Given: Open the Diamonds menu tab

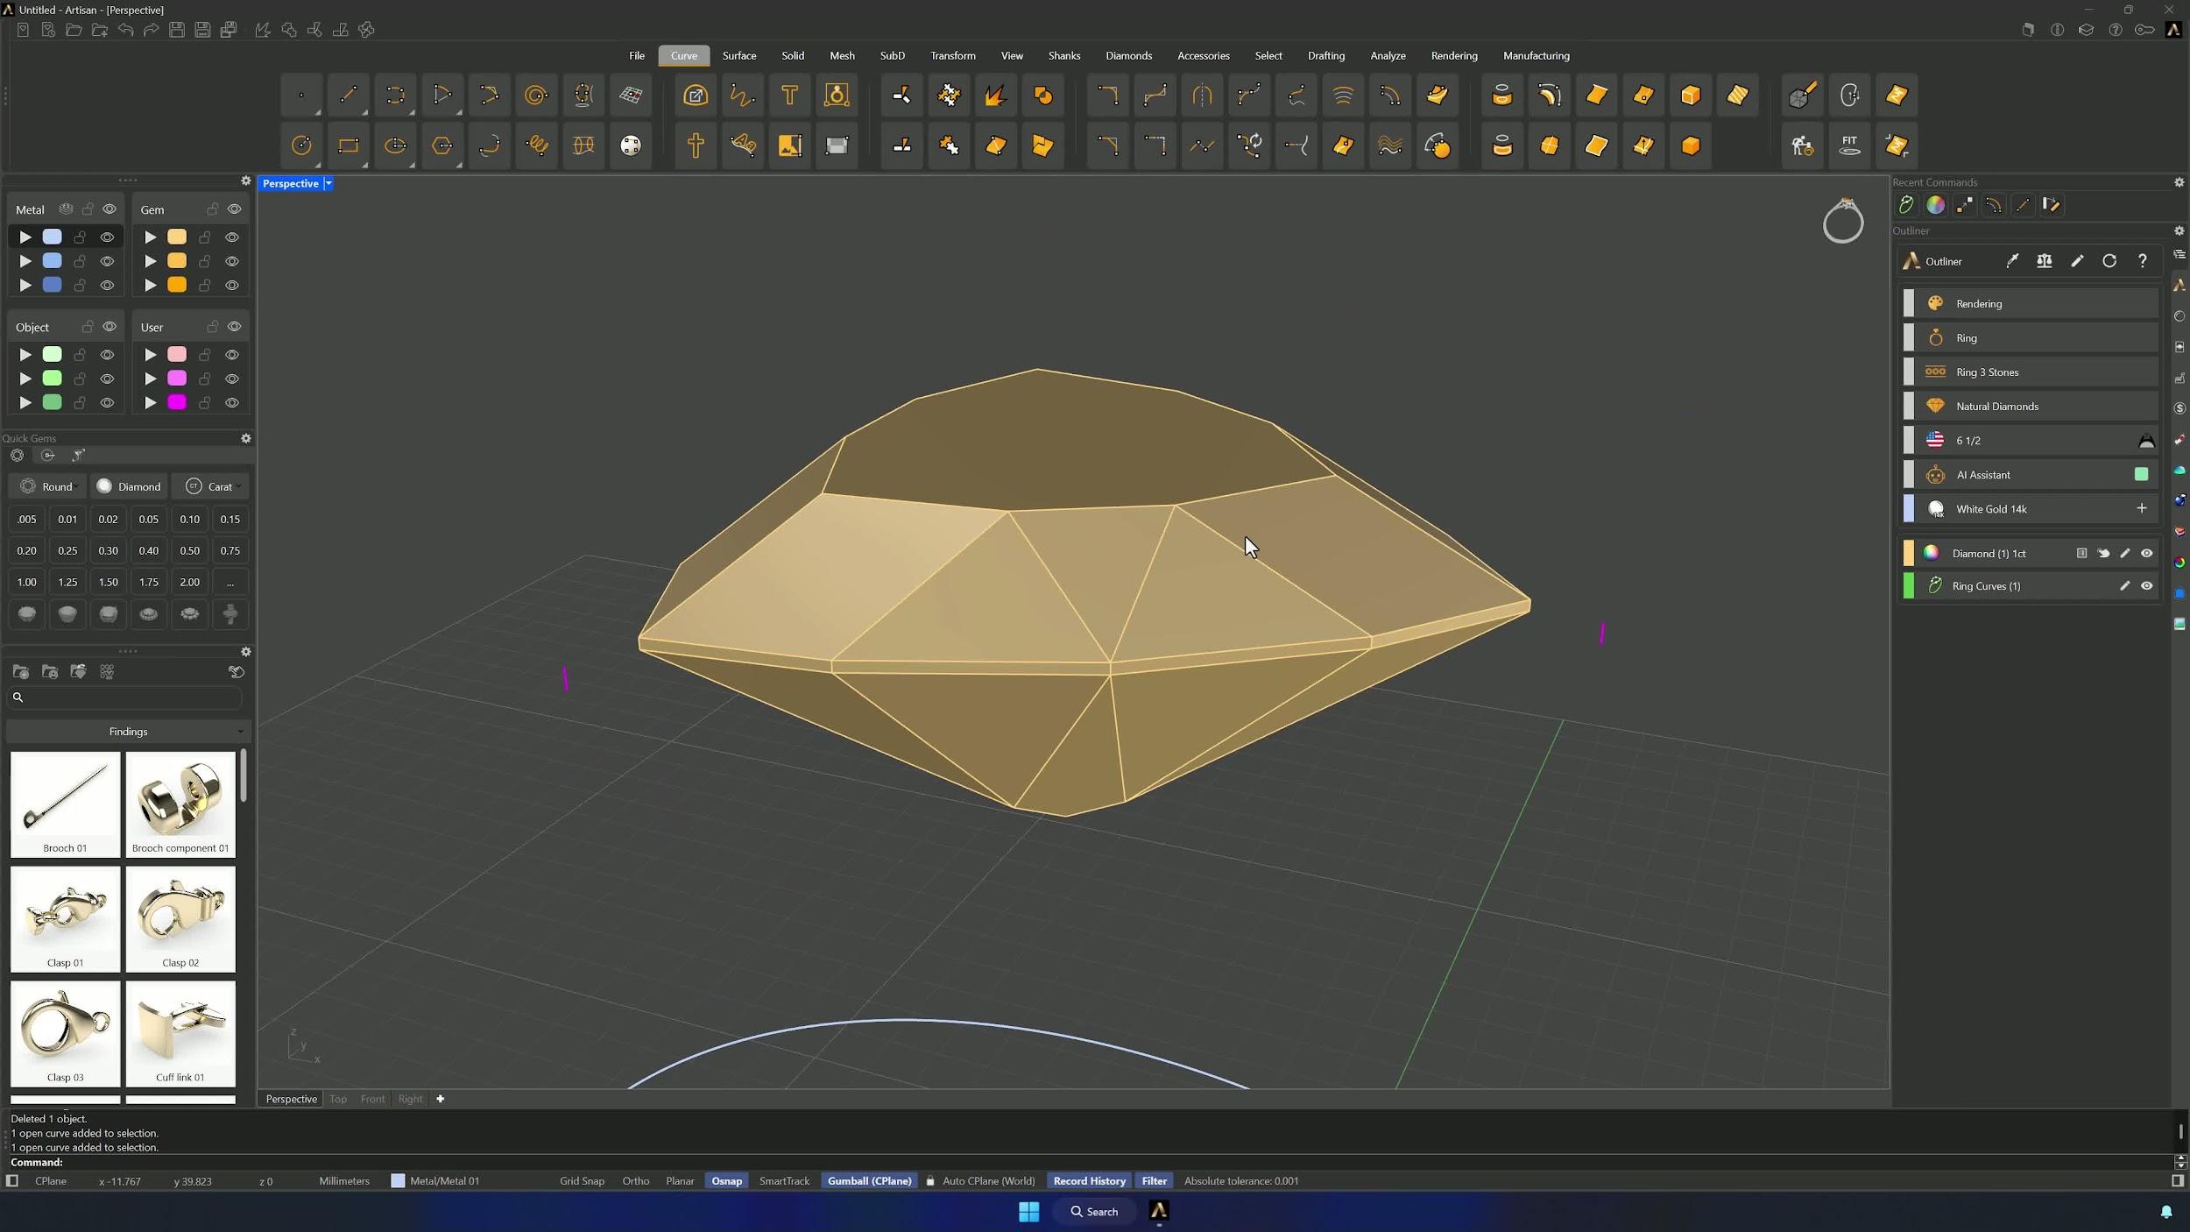Looking at the screenshot, I should tap(1128, 56).
